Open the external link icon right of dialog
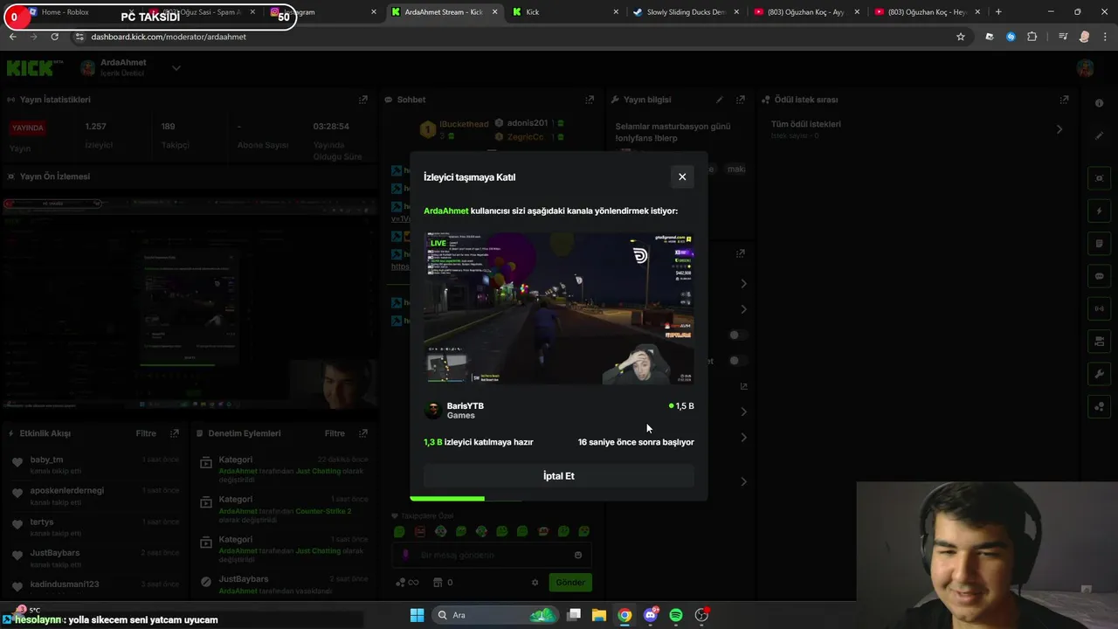 [743, 386]
